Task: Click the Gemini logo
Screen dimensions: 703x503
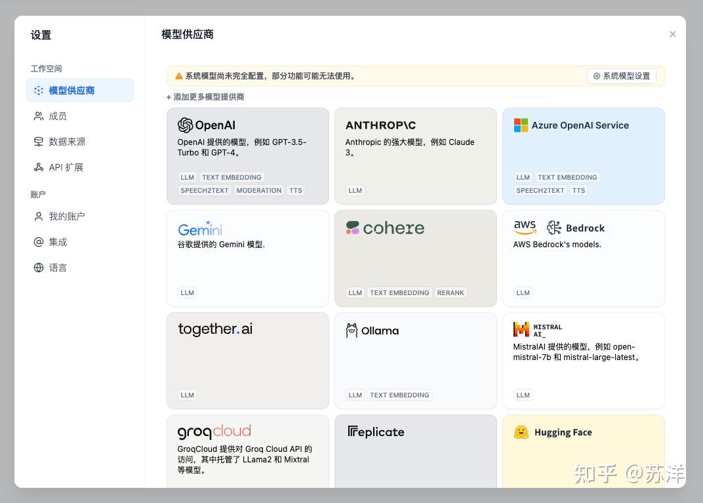Action: point(200,228)
